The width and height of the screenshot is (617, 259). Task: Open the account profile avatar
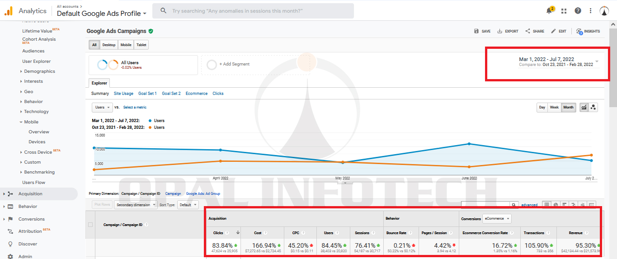click(x=604, y=11)
